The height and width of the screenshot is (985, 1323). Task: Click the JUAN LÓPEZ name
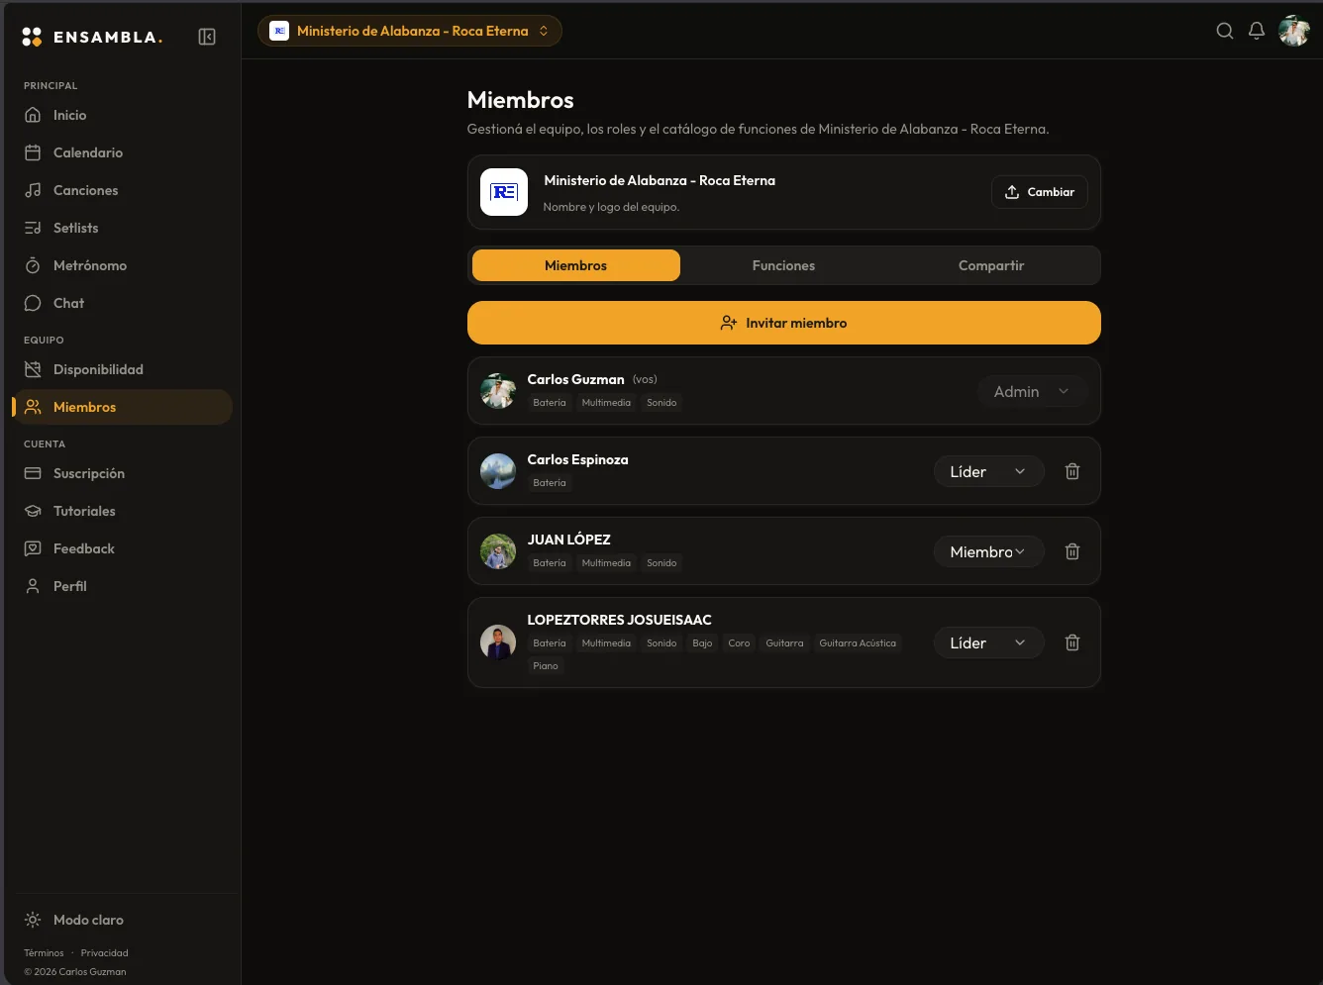click(x=568, y=540)
